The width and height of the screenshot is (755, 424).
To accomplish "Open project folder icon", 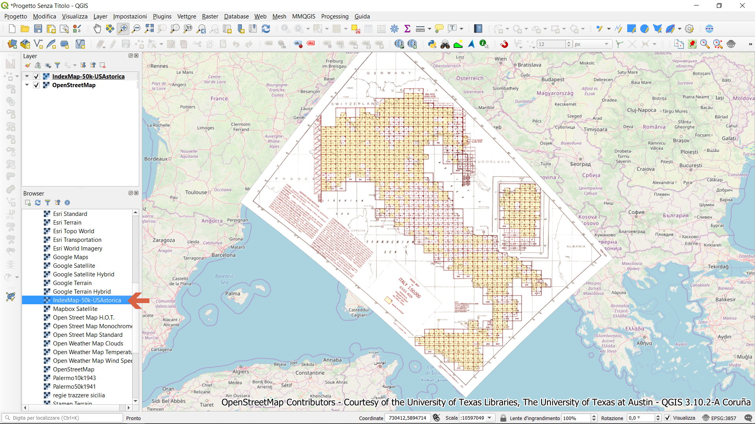I will 25,29.
